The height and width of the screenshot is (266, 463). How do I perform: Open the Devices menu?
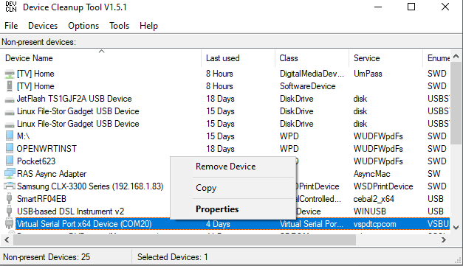point(43,26)
